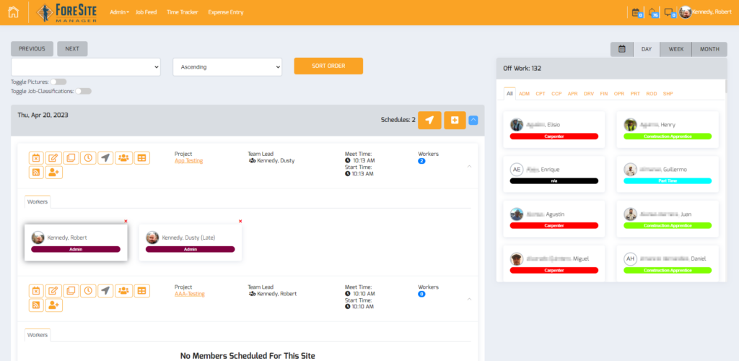The height and width of the screenshot is (361, 739).
Task: Click the add-worker icon for App Testing schedule
Action: click(53, 173)
